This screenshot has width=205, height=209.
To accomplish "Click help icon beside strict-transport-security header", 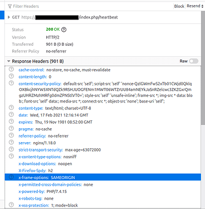I will coord(11,149).
